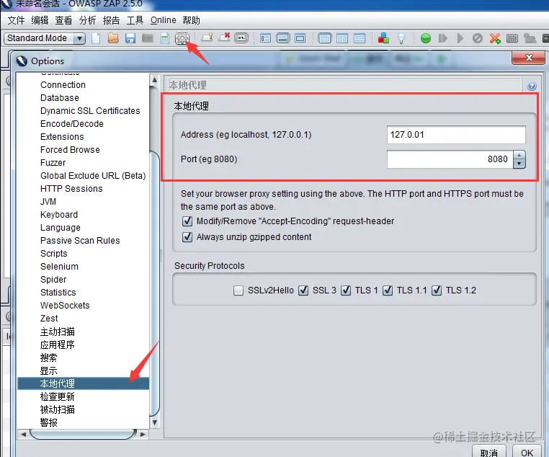This screenshot has width=549, height=457.
Task: Select Dynamic SSL Certificates option
Action: point(90,111)
